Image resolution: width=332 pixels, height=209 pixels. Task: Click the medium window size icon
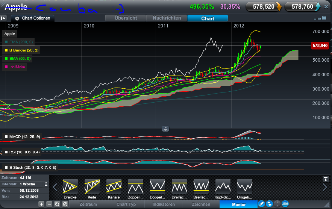[x=319, y=19]
